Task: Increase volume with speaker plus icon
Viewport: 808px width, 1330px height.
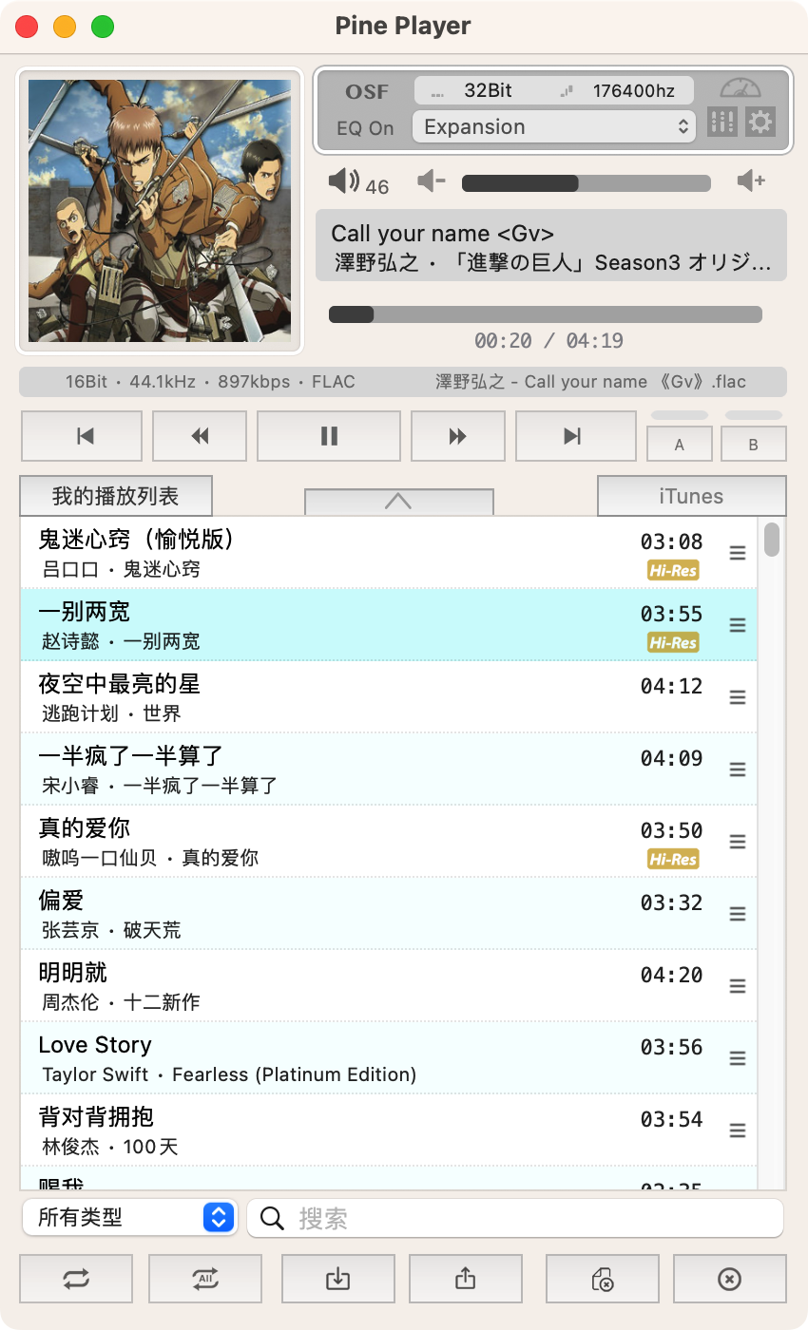Action: [752, 180]
